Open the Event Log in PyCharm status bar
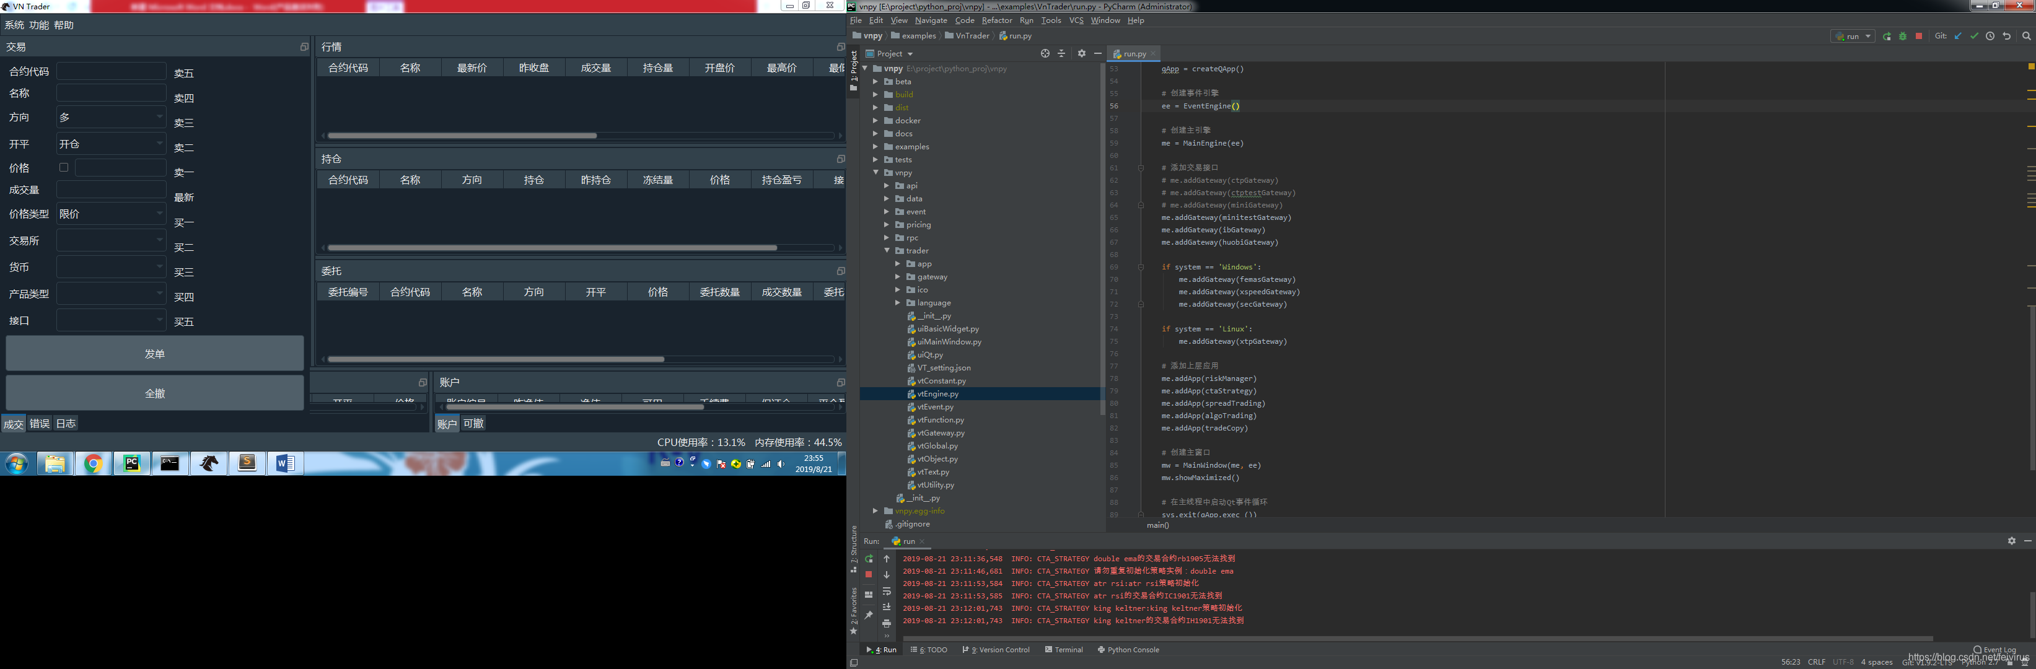Viewport: 2036px width, 669px height. (1995, 650)
